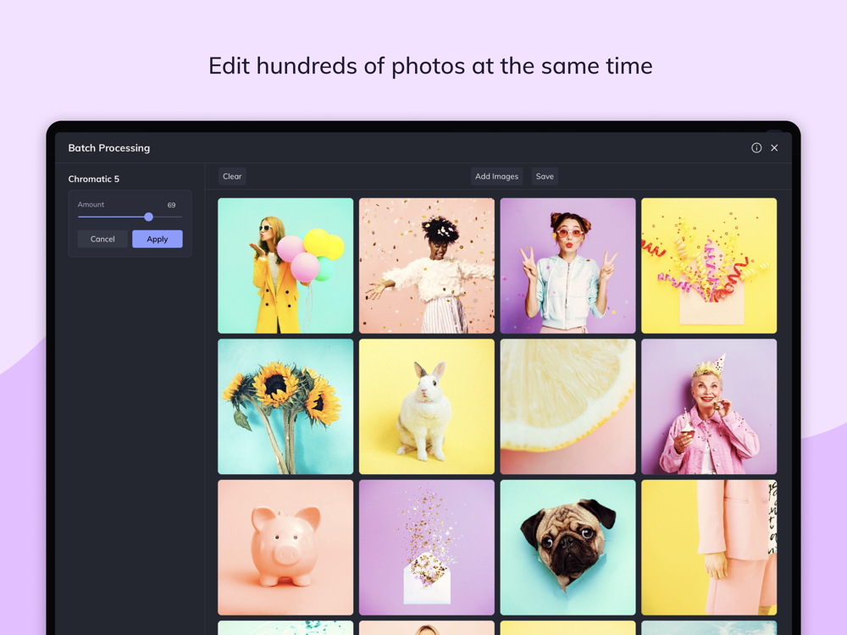Open the info icon in Batch Processing header
The width and height of the screenshot is (847, 635).
pyautogui.click(x=756, y=148)
